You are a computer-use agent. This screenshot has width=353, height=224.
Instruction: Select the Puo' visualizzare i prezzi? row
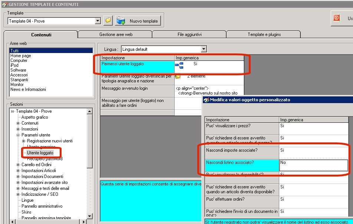click(x=242, y=129)
